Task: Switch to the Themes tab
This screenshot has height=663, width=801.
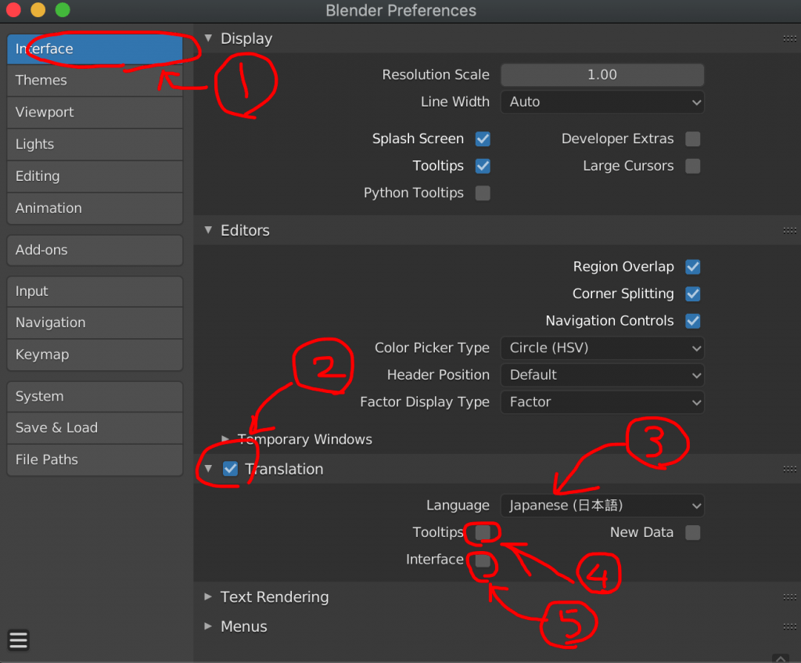Action: pos(95,81)
